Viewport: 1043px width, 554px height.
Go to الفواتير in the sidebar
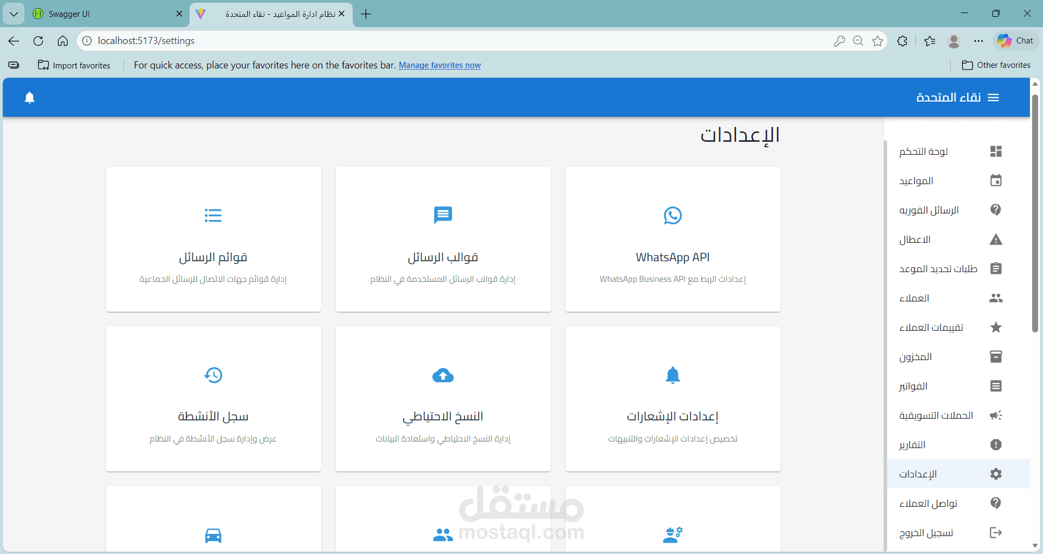(958, 386)
